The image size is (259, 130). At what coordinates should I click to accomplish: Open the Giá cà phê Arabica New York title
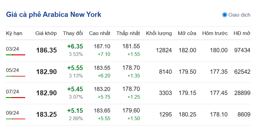[53, 14]
